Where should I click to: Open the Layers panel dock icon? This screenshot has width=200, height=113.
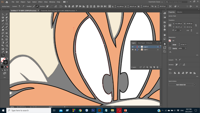(x=165, y=44)
